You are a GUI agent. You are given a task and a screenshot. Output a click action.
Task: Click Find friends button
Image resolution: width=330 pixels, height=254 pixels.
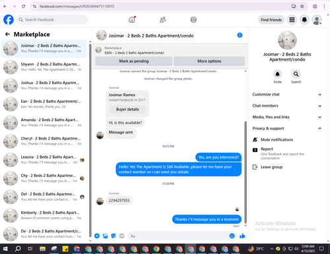click(271, 20)
